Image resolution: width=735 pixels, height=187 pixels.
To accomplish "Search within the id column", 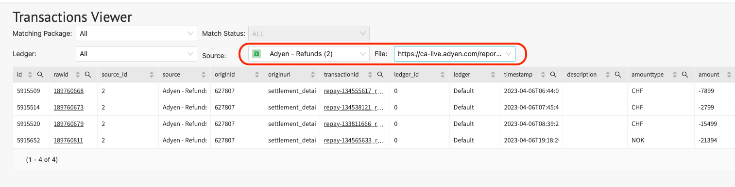I will [x=40, y=75].
